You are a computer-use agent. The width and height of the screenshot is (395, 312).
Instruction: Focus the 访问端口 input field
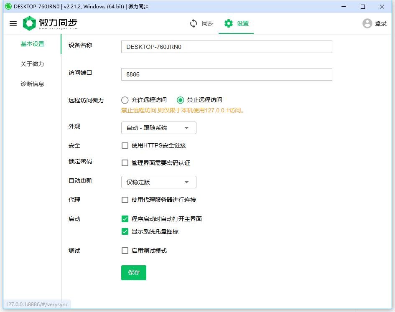(x=227, y=74)
